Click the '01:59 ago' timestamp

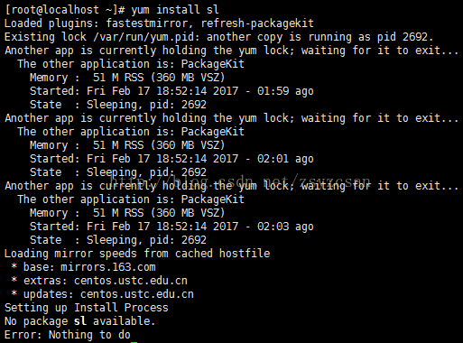click(x=285, y=91)
